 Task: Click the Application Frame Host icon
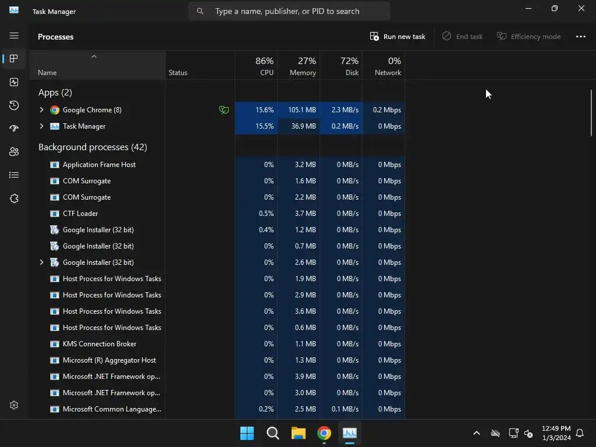point(55,165)
